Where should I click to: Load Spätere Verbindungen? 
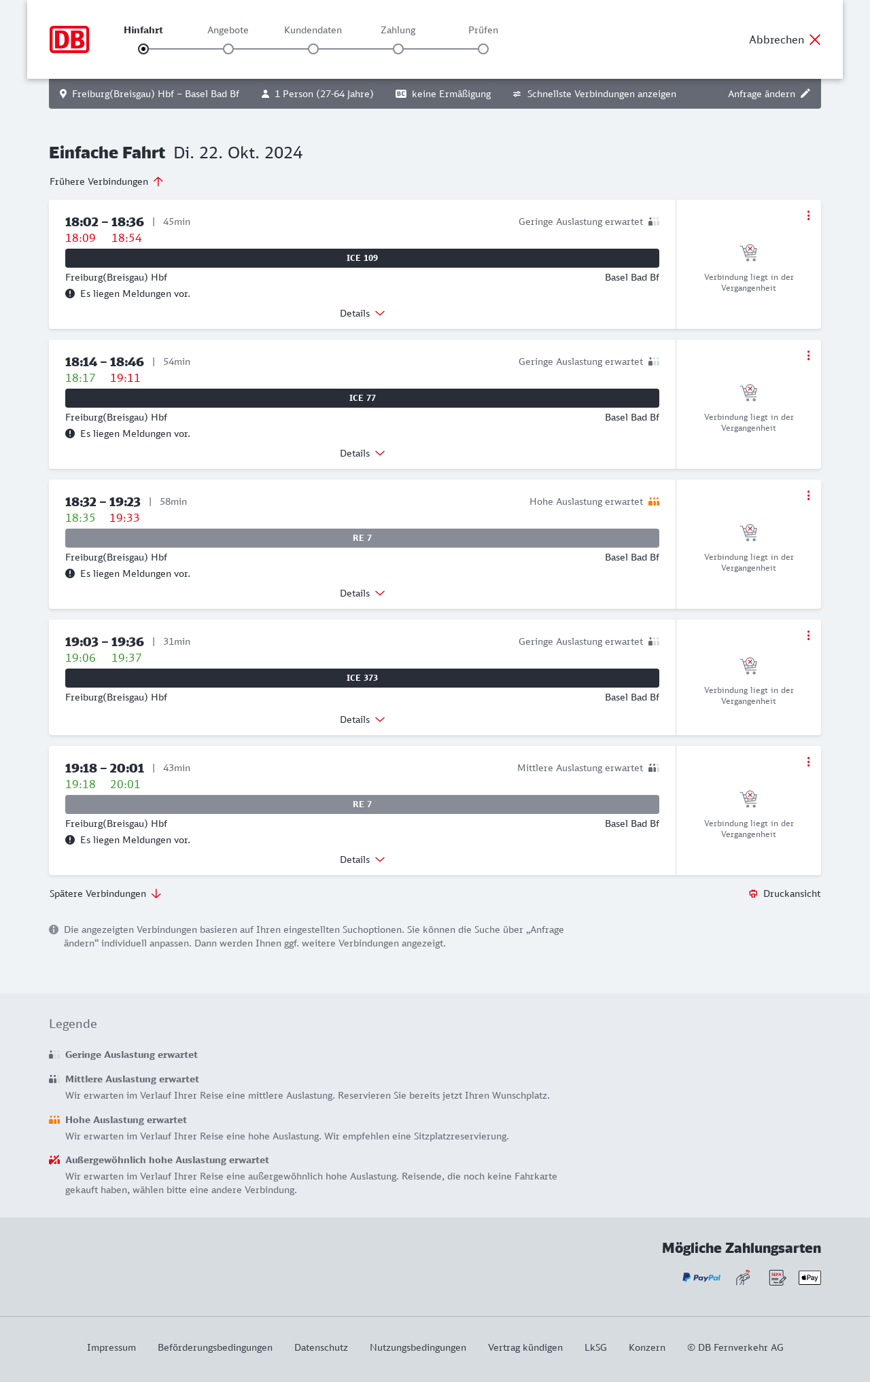[105, 893]
